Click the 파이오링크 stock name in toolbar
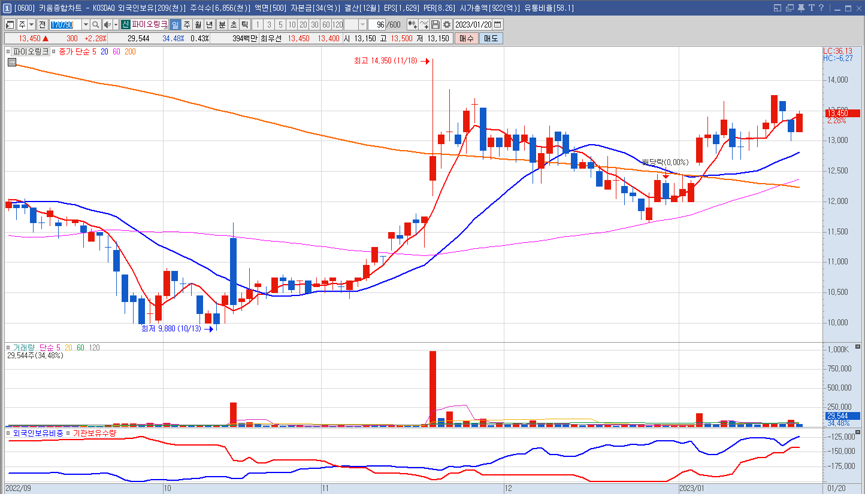The image size is (865, 494). (x=149, y=25)
